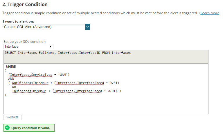Click InDiscardsThisHour in the query
This screenshot has width=223, height=134.
click(x=28, y=91)
